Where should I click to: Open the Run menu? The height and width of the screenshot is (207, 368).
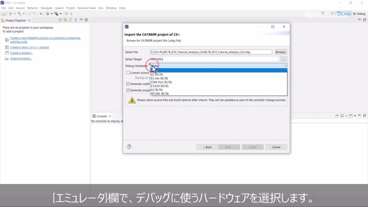[101, 8]
